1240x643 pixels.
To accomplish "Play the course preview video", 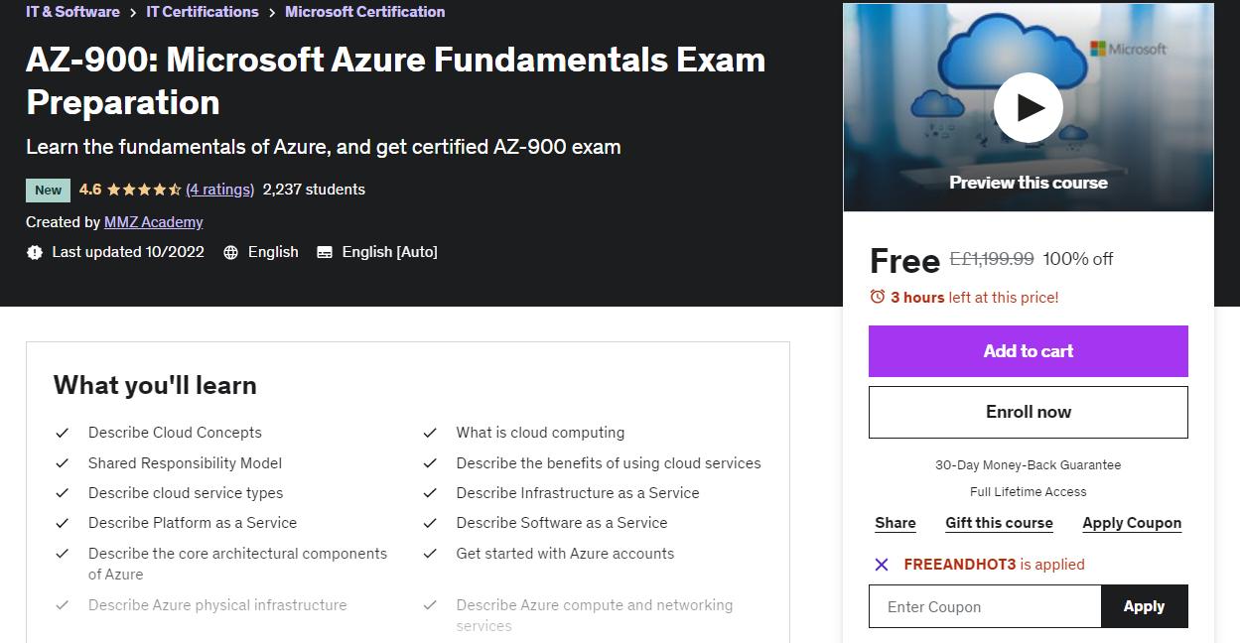I will tap(1028, 107).
